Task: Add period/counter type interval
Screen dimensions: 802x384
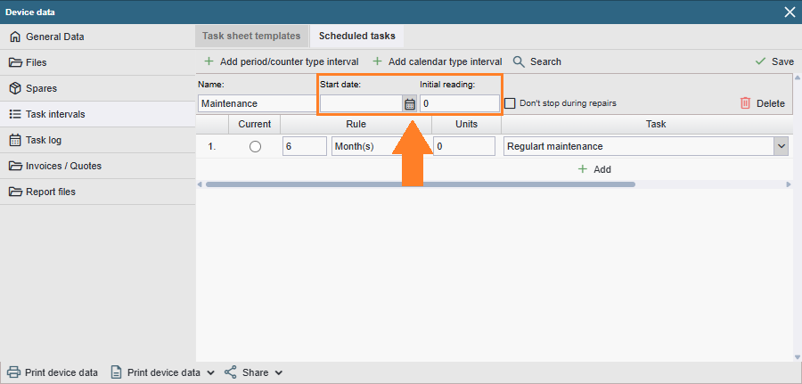Action: click(281, 61)
